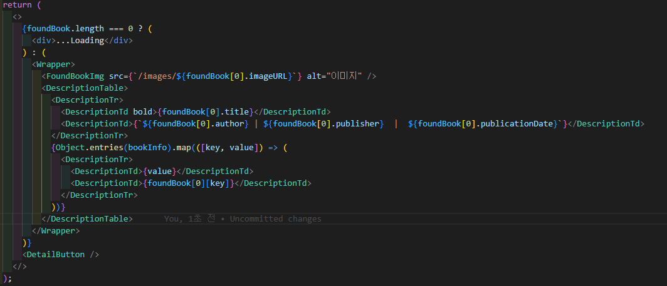Click the opening "<div>" tag name
Image resolution: width=667 pixels, height=286 pixels.
click(x=45, y=41)
